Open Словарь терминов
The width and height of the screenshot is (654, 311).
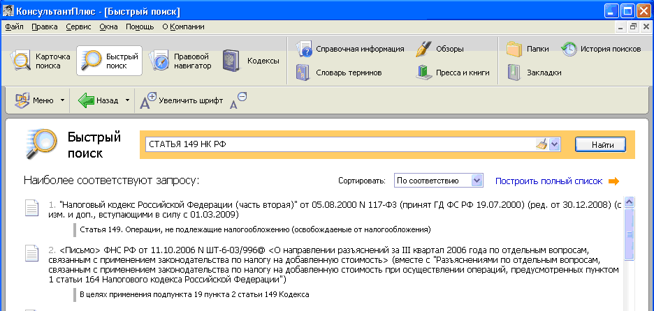click(x=339, y=73)
